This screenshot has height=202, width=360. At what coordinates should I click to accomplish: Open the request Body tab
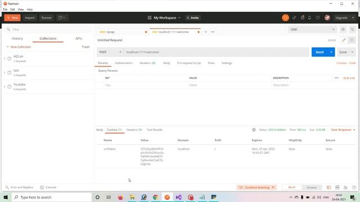tap(166, 63)
